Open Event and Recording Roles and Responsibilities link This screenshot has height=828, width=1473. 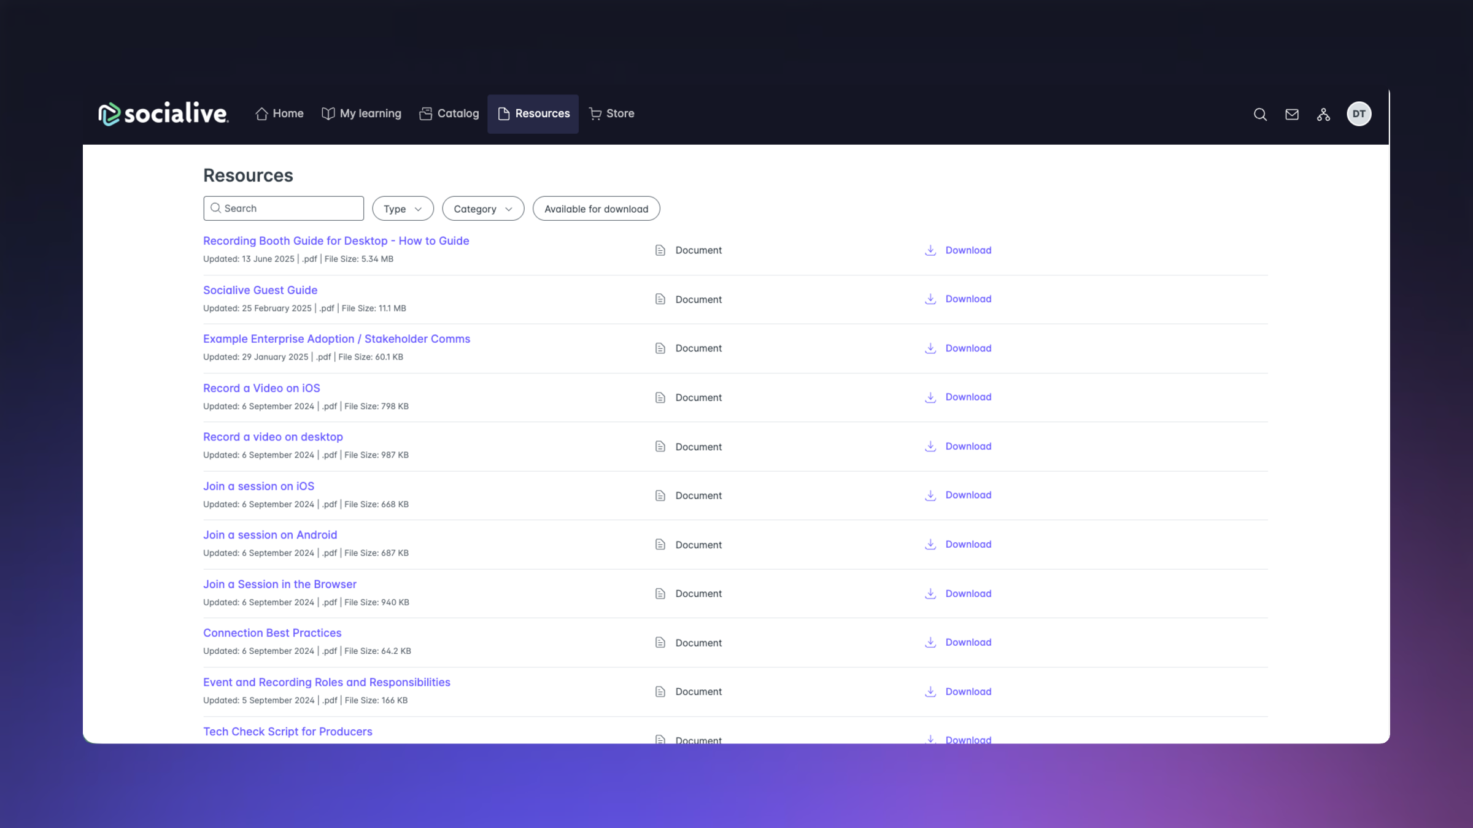click(x=327, y=682)
